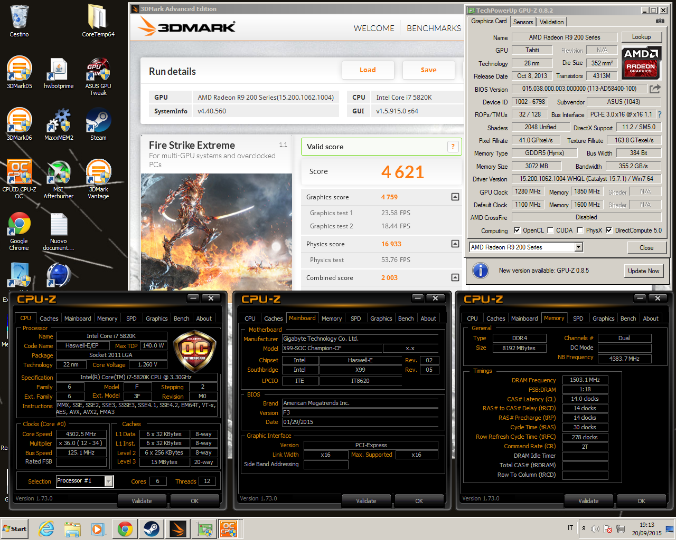
Task: Launch CPUID CPU-Z OC desktop shortcut
Action: point(19,179)
